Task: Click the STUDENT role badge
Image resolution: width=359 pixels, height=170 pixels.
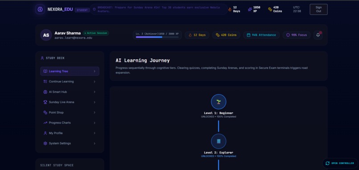Action: tap(82, 10)
